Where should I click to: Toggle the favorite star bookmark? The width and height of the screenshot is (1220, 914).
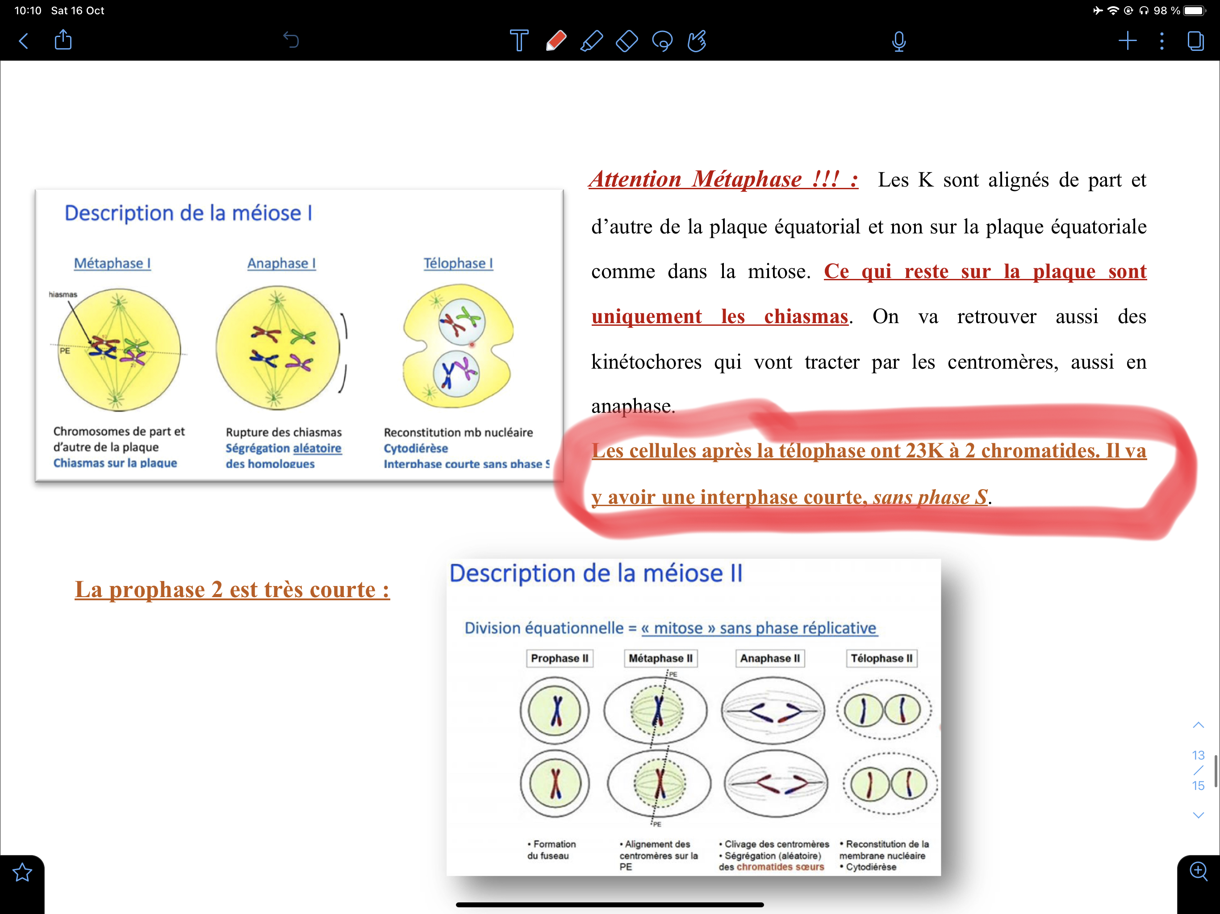click(22, 872)
